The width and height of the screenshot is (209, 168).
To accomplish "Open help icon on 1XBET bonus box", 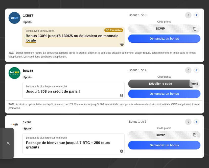I will click(122, 44).
